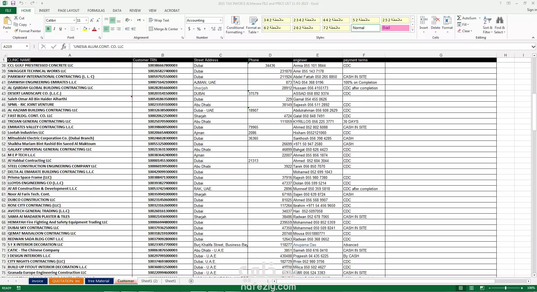Click Increase Decimal icon

tap(213, 29)
